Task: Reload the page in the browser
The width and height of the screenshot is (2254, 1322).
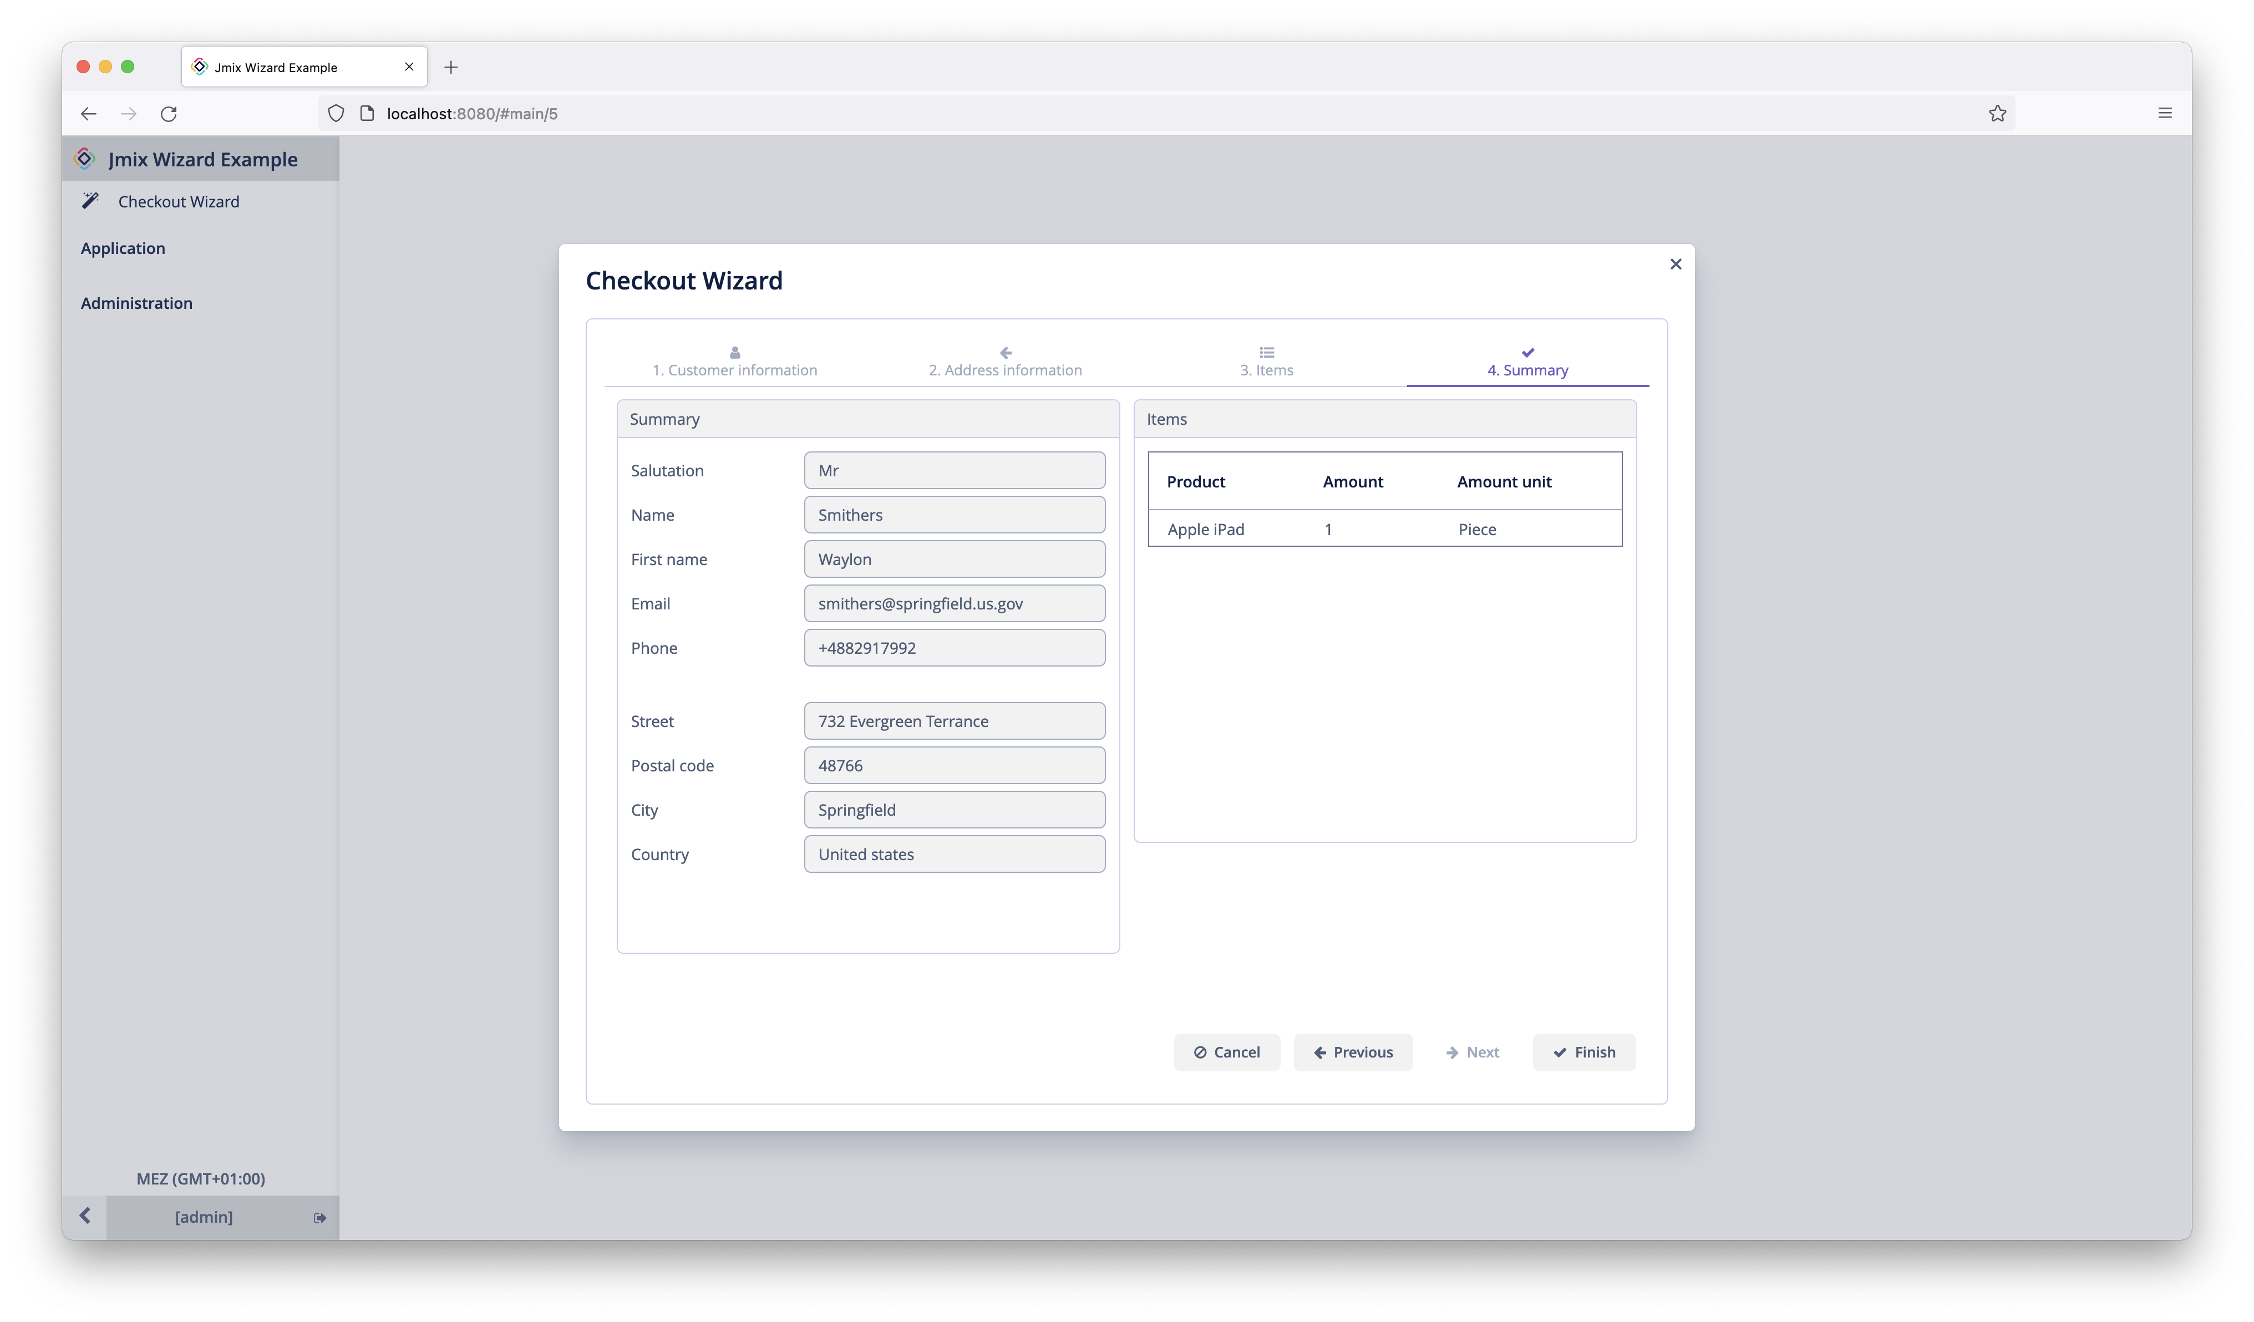Action: (x=168, y=114)
